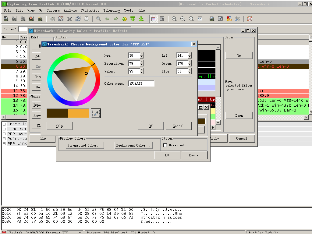The width and height of the screenshot is (312, 234).
Task: Decrease Blue with its down arrow
Action: pos(190,73)
